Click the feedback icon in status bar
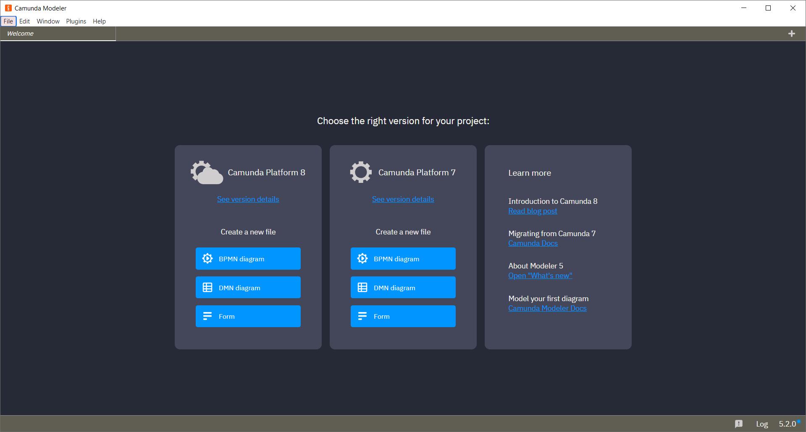This screenshot has height=432, width=806. [x=739, y=424]
